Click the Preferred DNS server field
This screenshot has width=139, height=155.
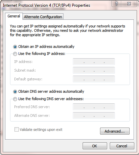point(94,107)
